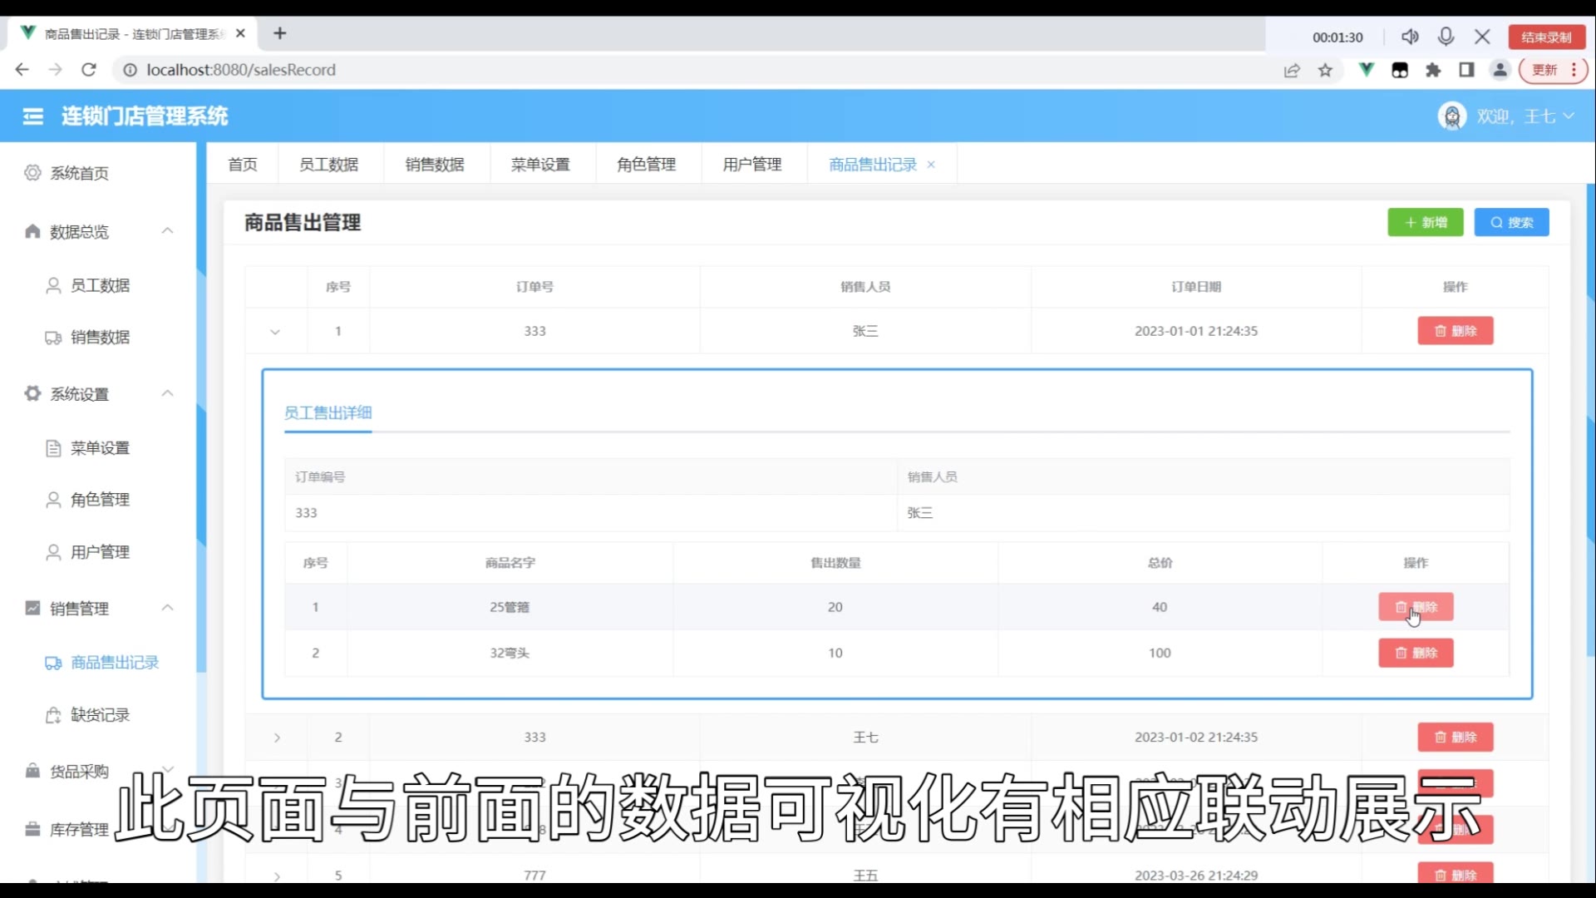Collapse the expanded order row 1
The height and width of the screenshot is (898, 1596).
tap(275, 332)
